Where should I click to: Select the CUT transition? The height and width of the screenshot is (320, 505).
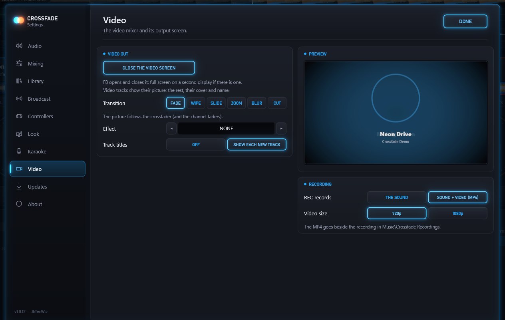277,103
